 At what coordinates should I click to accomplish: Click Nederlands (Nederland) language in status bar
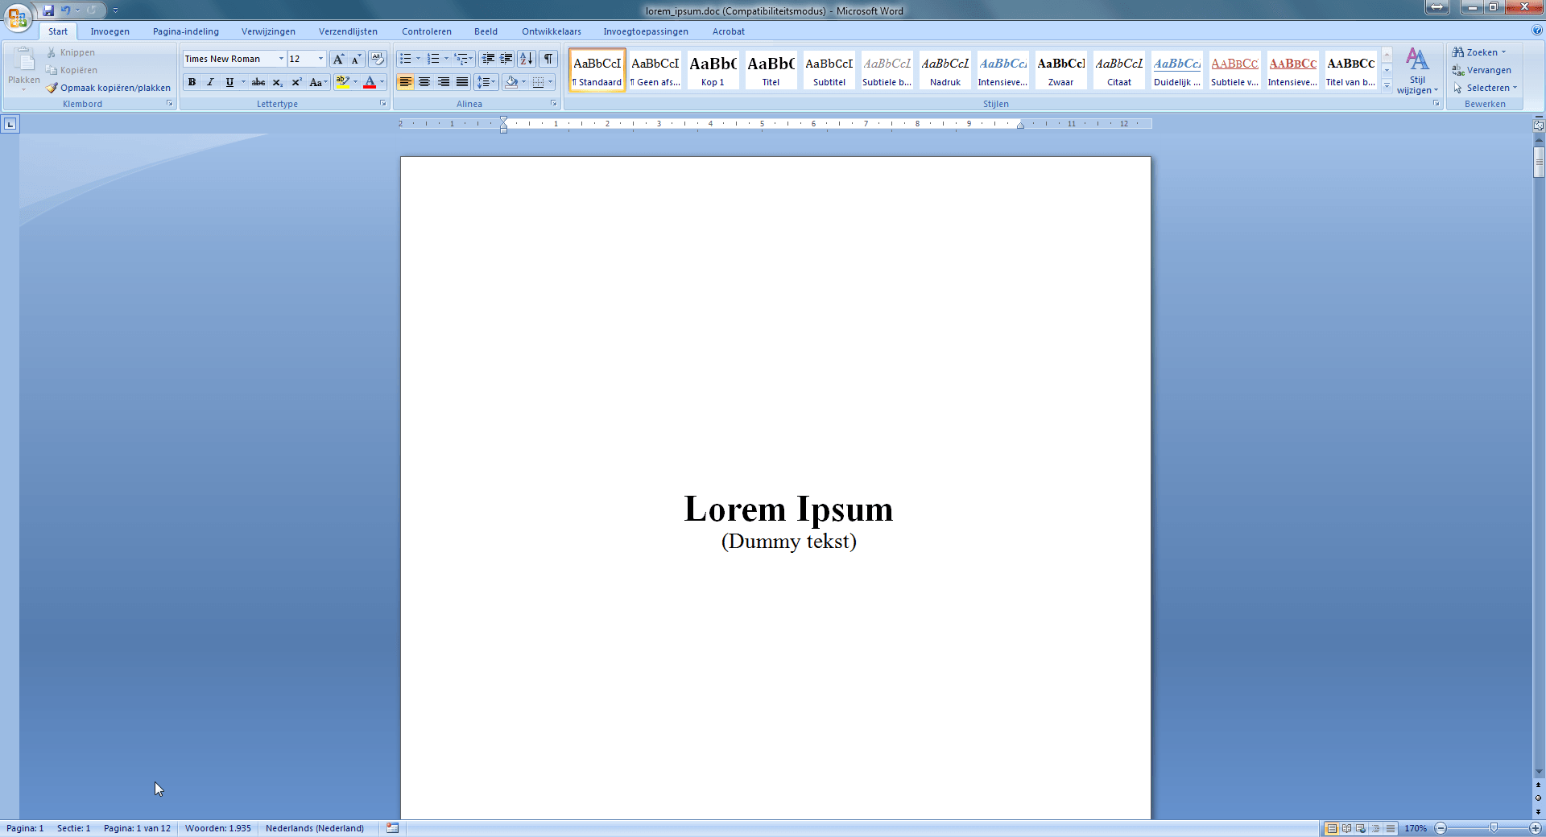pyautogui.click(x=315, y=828)
